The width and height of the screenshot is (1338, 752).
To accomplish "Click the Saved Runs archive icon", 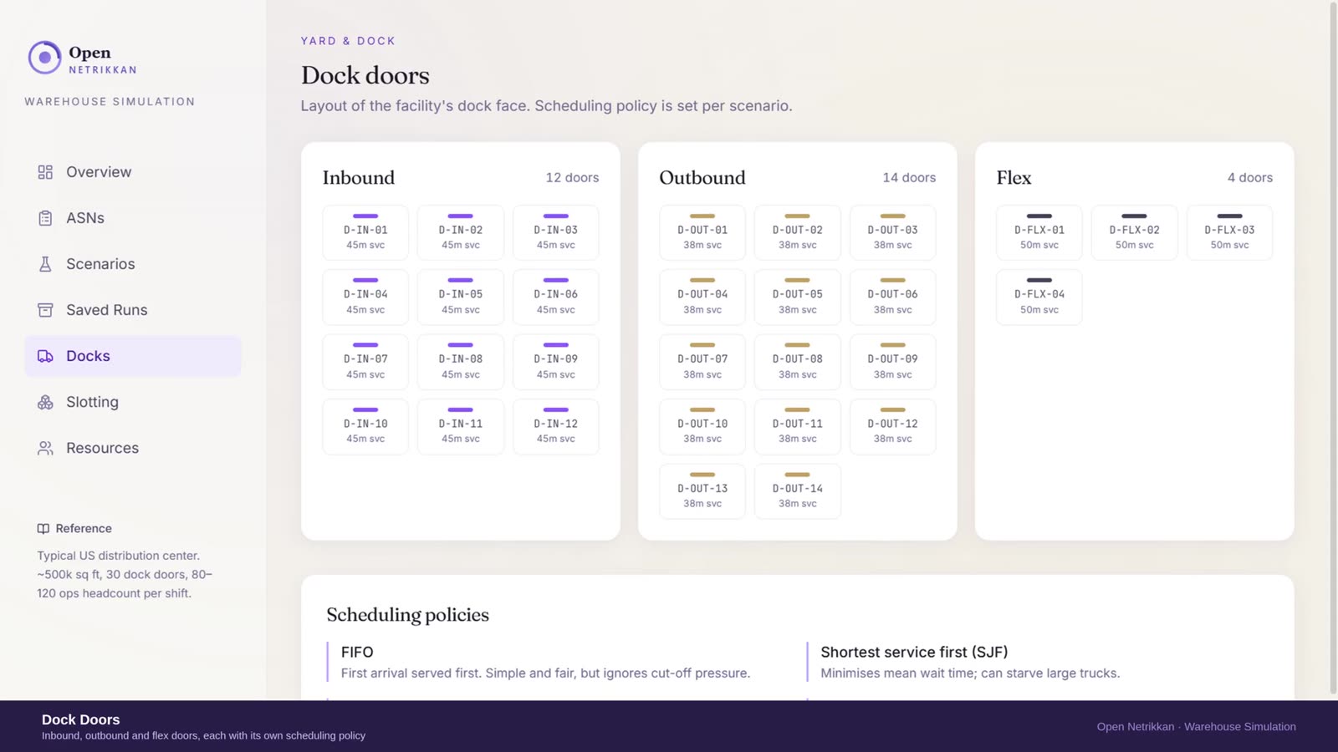I will [45, 310].
